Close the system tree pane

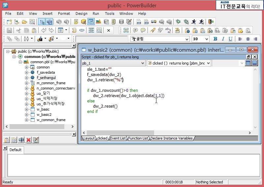tap(74, 46)
